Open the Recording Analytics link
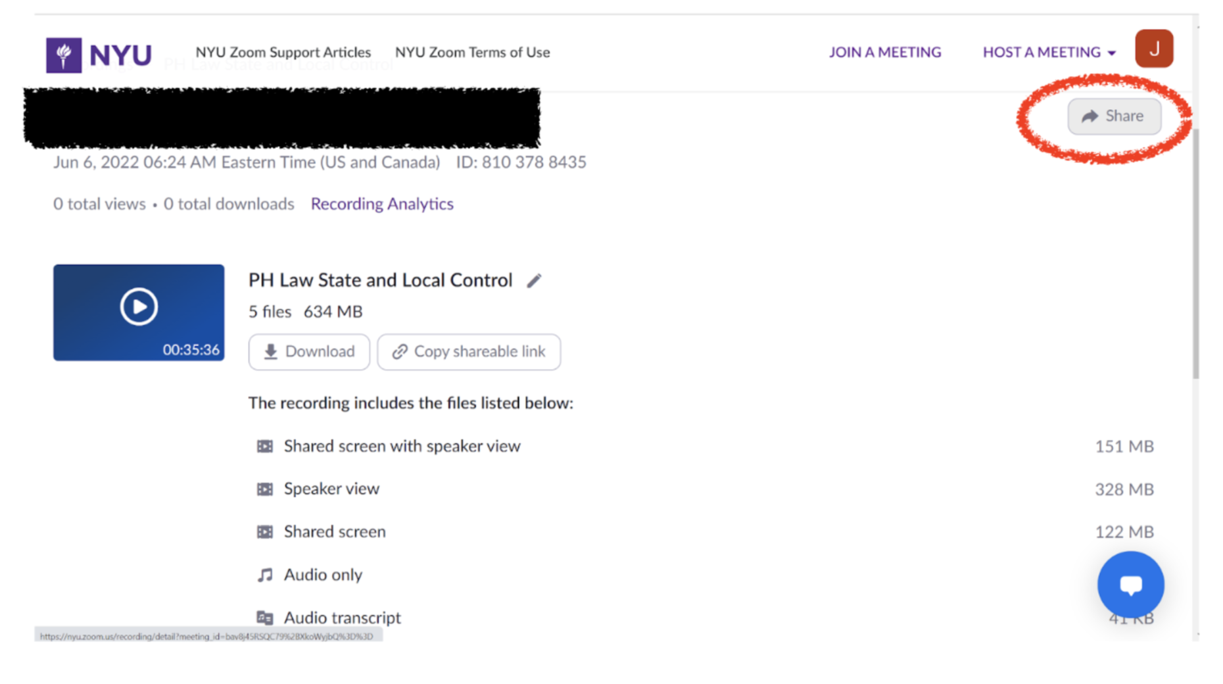Screen dimensions: 1223x684 382,204
